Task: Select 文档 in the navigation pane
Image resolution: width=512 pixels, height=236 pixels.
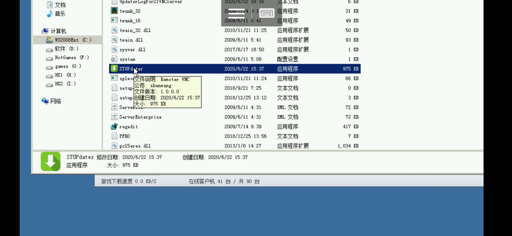Action: pos(60,5)
